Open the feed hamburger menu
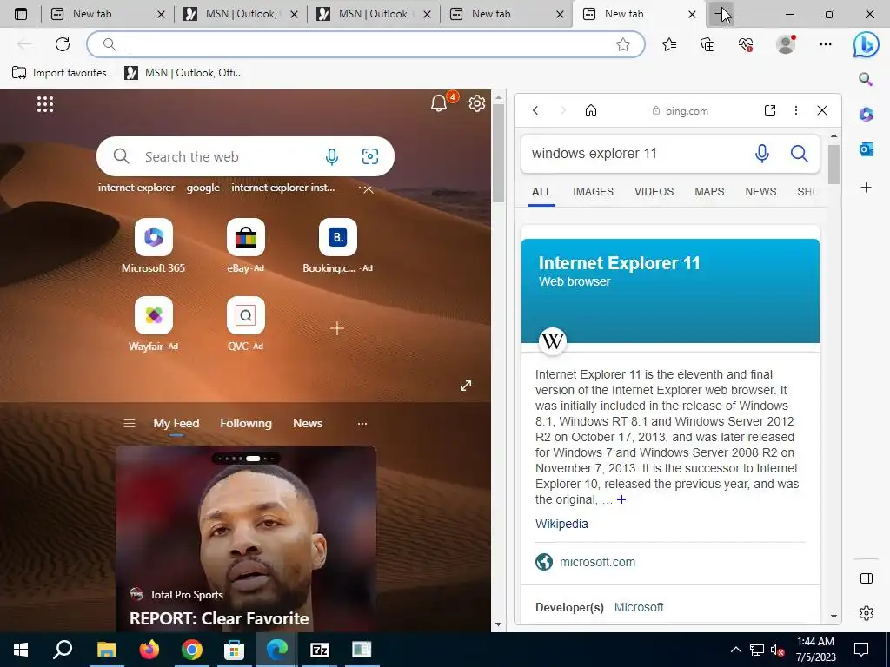The height and width of the screenshot is (667, 890). [130, 424]
